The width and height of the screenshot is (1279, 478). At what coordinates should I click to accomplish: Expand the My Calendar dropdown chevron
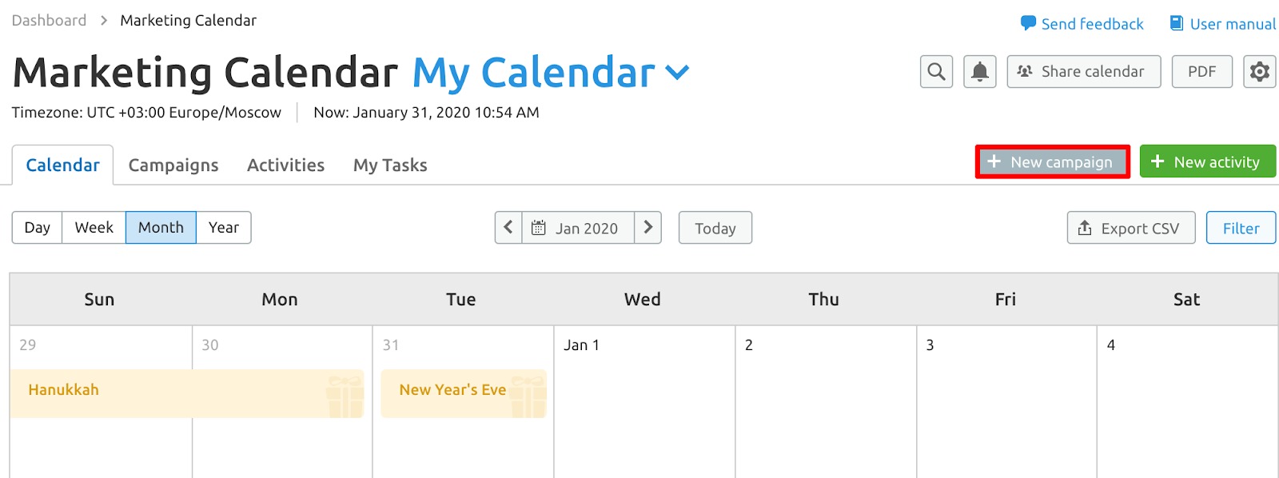(677, 73)
